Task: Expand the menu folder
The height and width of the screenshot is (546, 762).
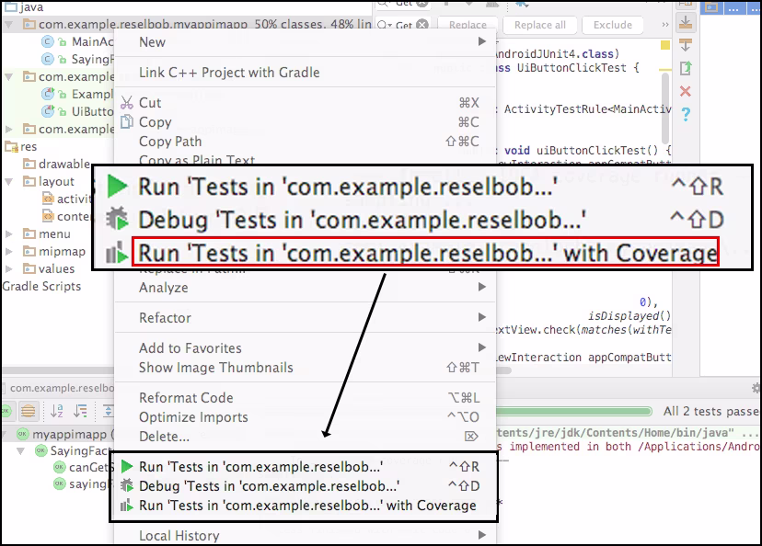Action: coord(9,233)
